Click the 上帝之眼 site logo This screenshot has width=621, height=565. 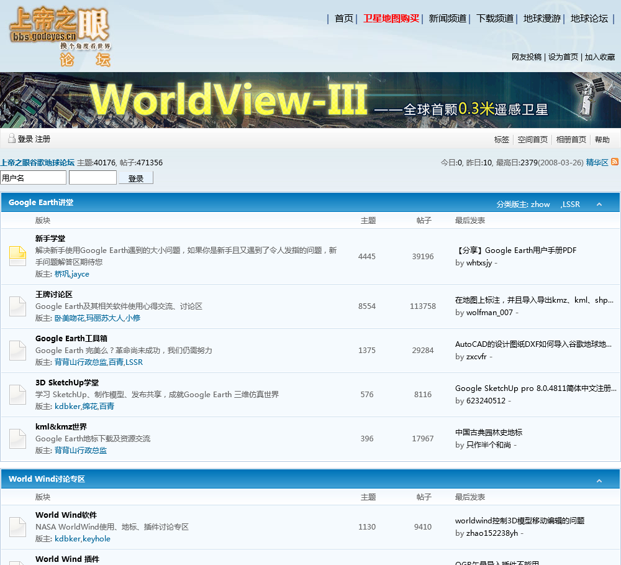point(60,35)
